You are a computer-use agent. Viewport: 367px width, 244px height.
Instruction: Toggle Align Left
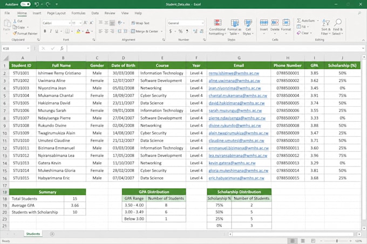click(100, 31)
